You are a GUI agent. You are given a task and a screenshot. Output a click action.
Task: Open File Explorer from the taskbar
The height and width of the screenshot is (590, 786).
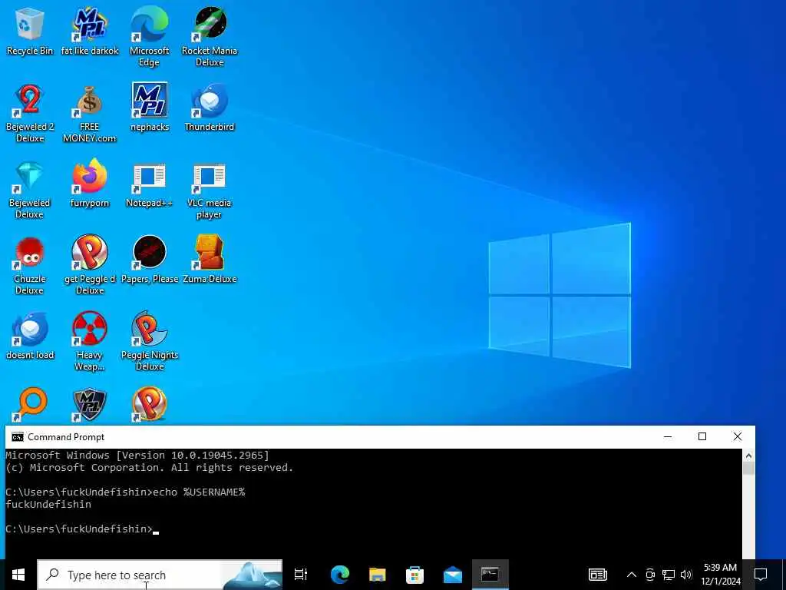[x=378, y=575]
